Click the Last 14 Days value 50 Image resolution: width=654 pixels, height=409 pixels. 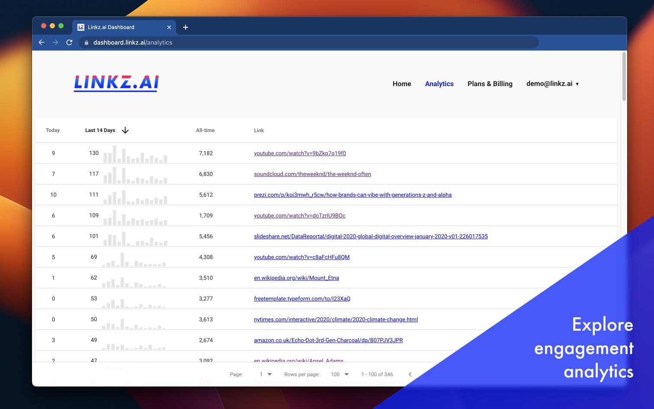pos(94,319)
